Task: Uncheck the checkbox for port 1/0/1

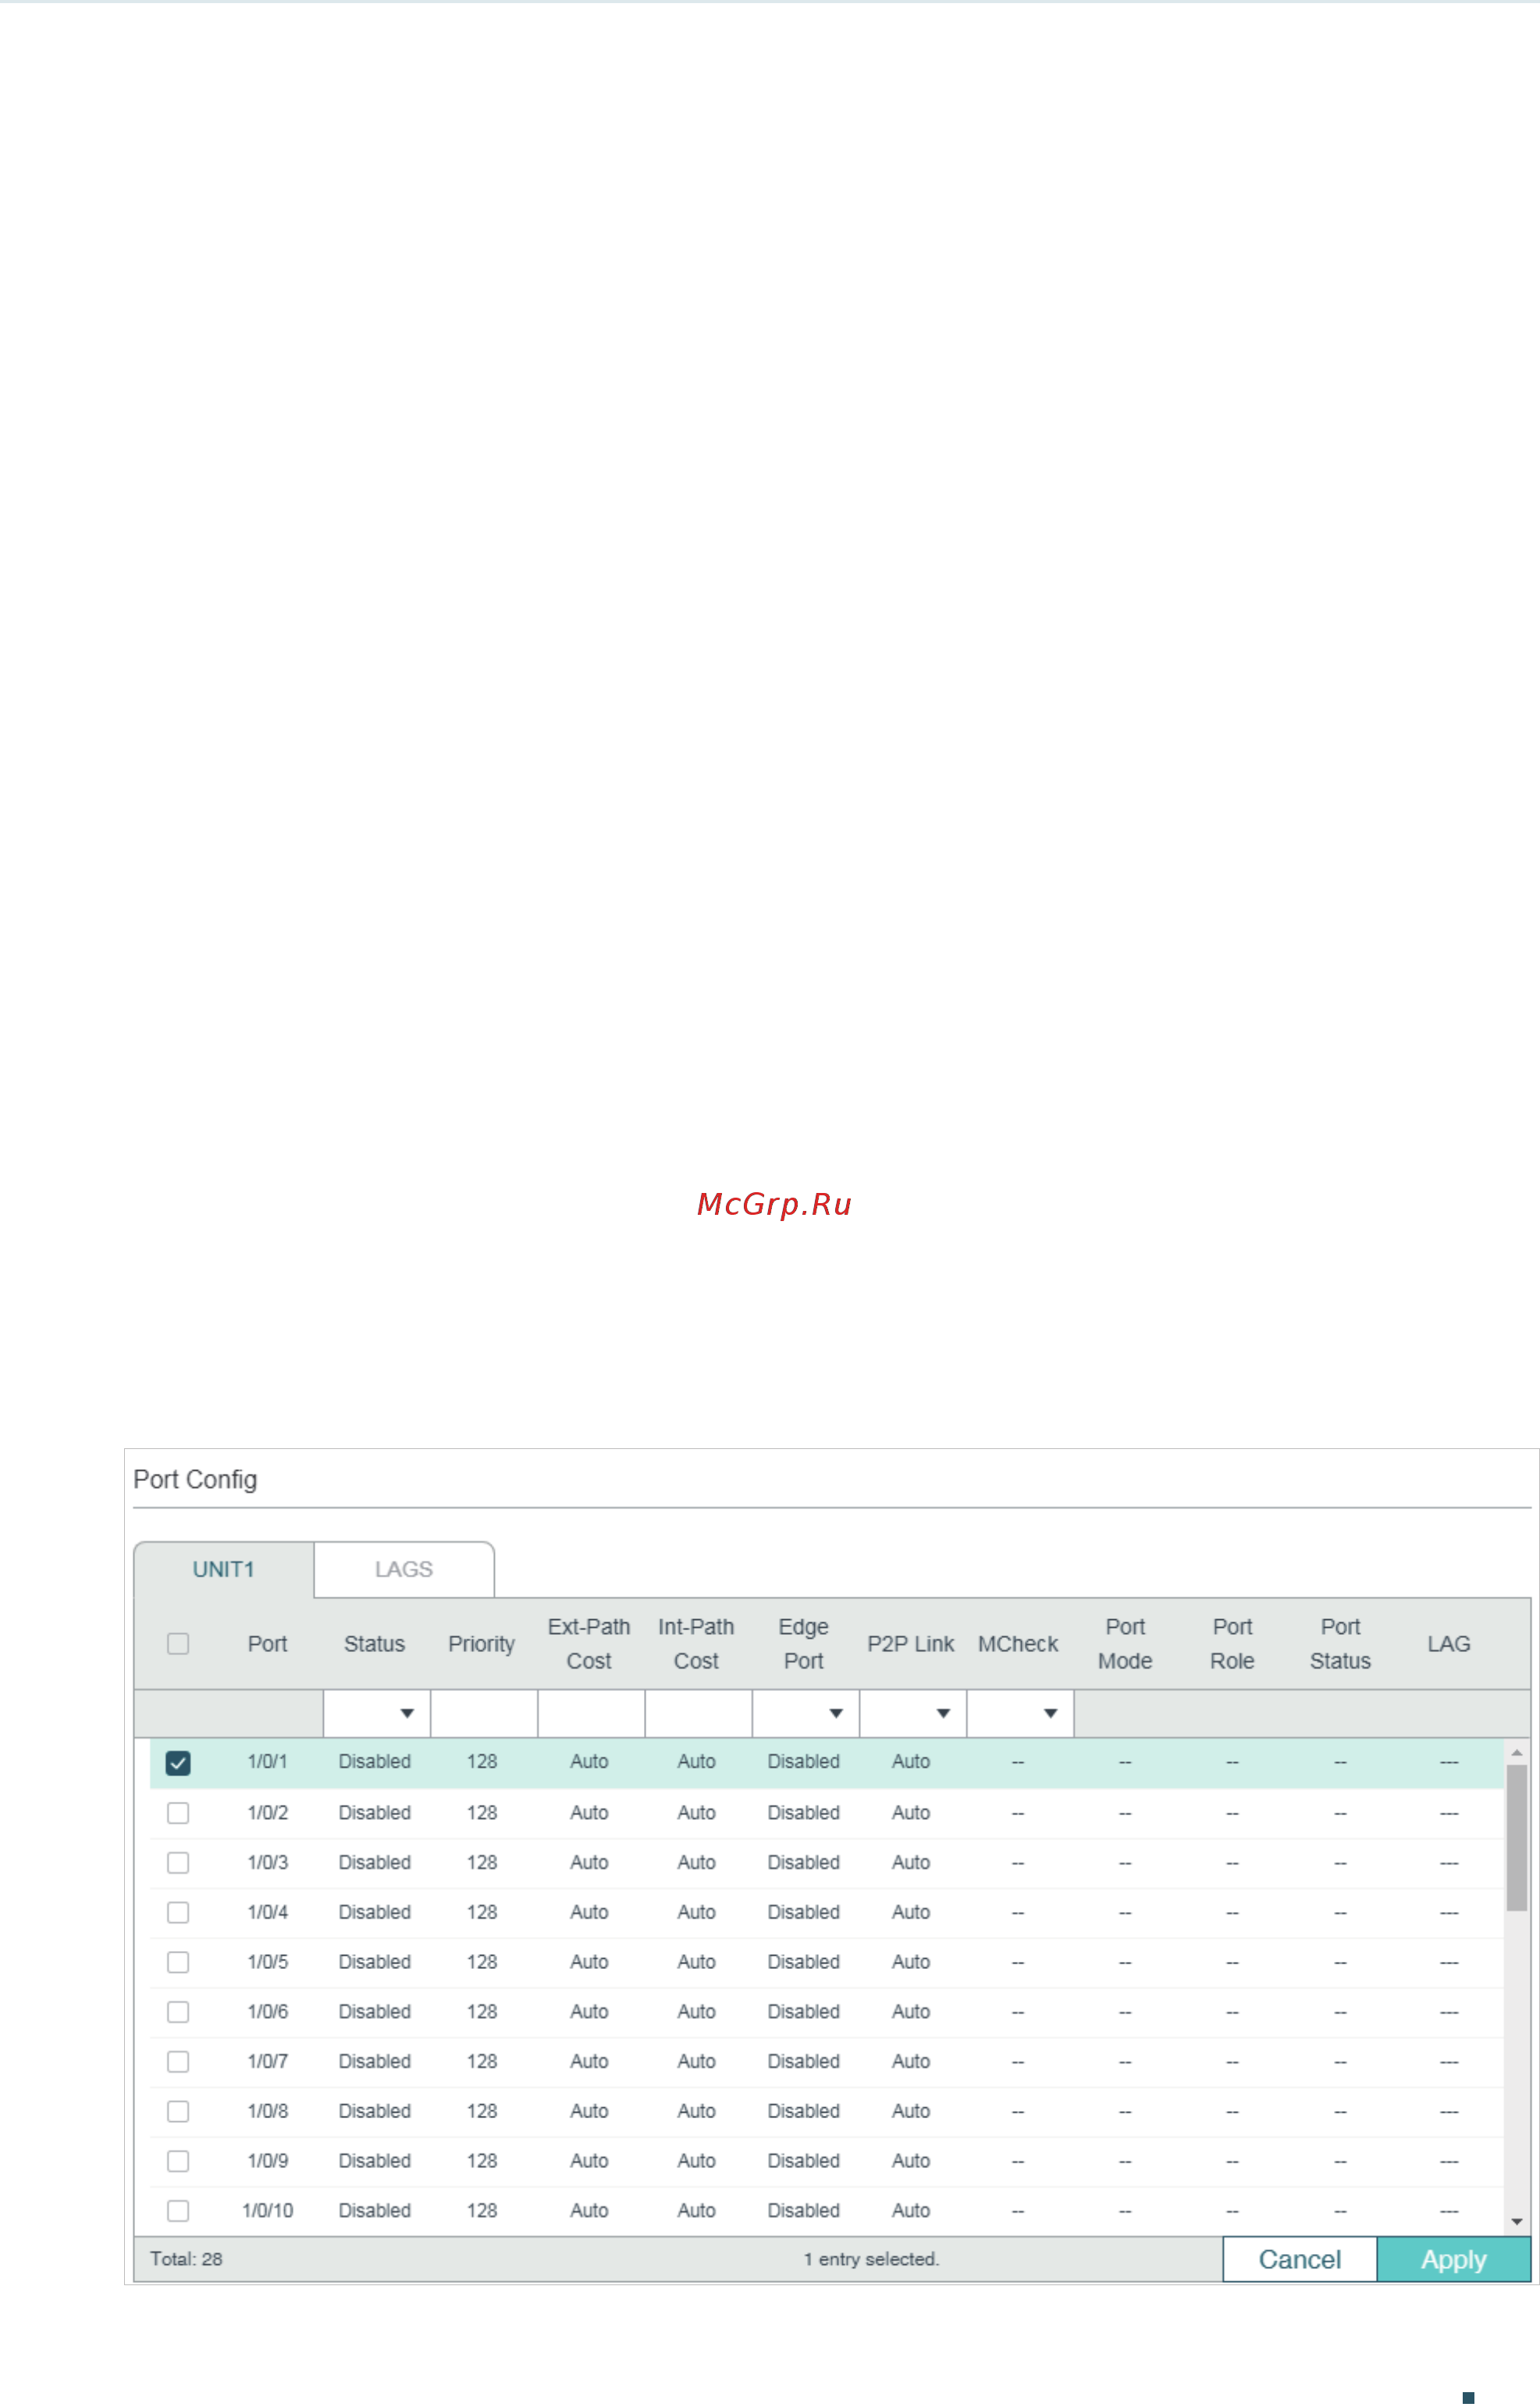Action: pyautogui.click(x=178, y=1763)
